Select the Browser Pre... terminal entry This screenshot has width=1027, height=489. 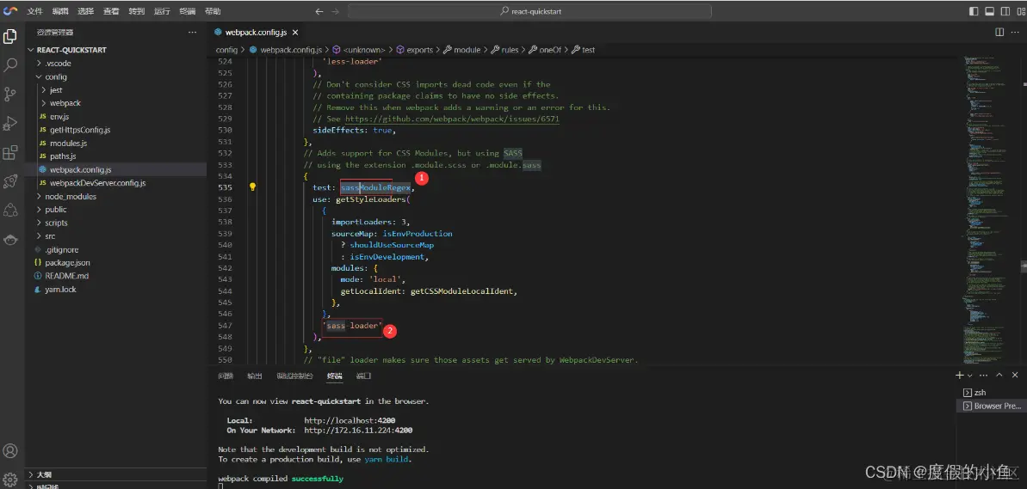990,406
